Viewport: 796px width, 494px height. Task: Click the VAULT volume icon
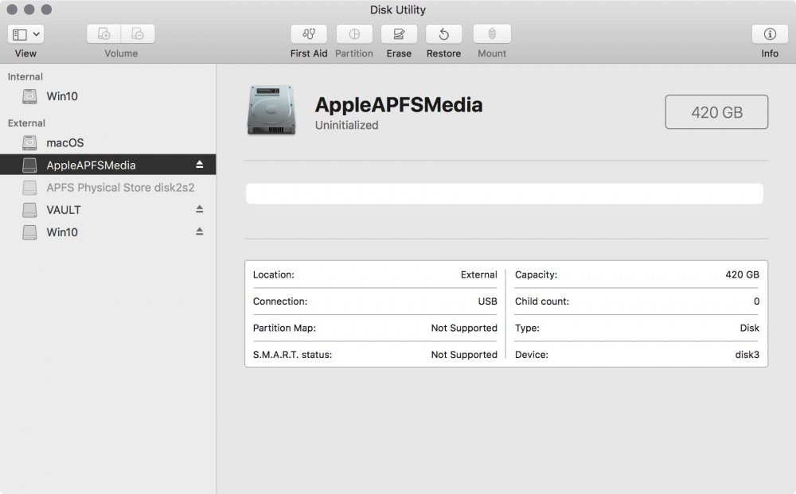29,210
